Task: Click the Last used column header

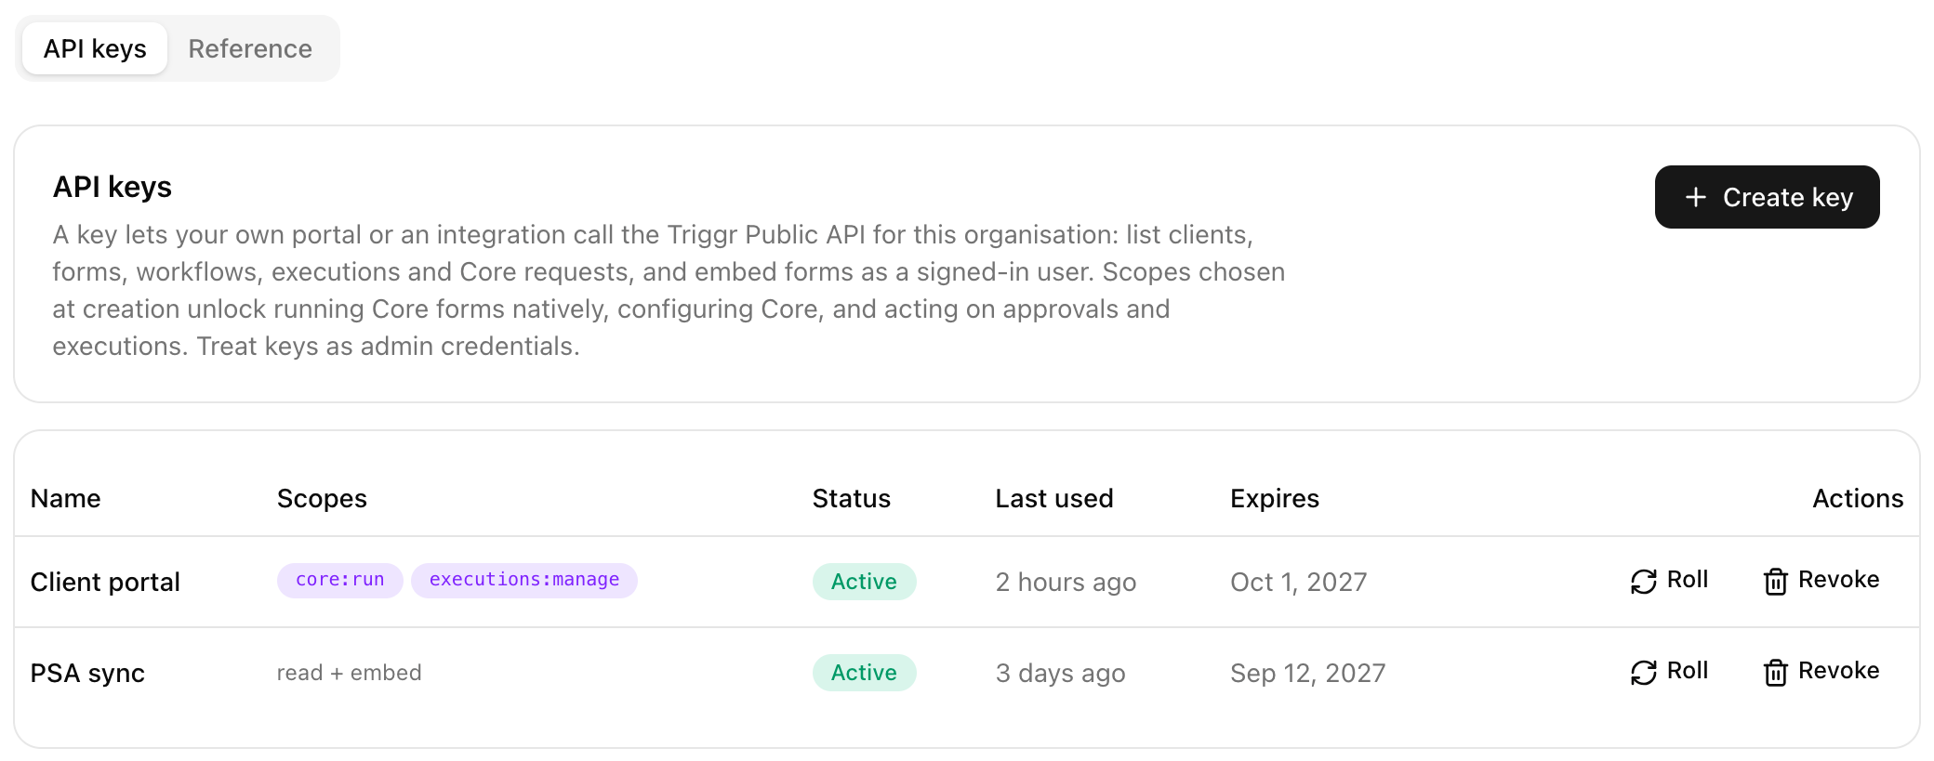Action: point(1053,498)
